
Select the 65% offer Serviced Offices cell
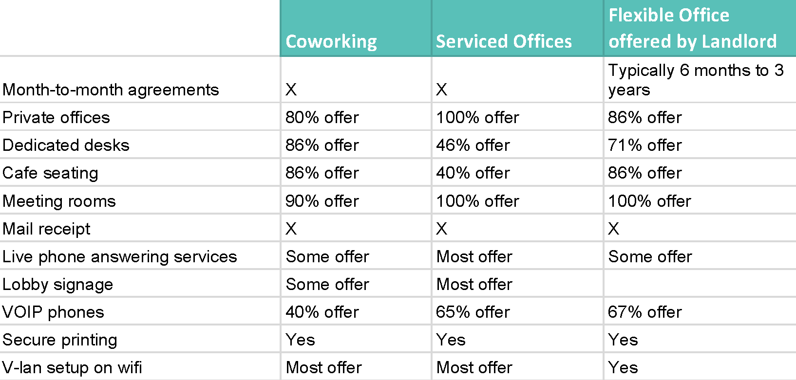point(517,311)
